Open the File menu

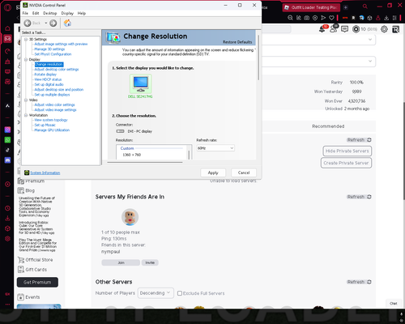click(x=25, y=13)
